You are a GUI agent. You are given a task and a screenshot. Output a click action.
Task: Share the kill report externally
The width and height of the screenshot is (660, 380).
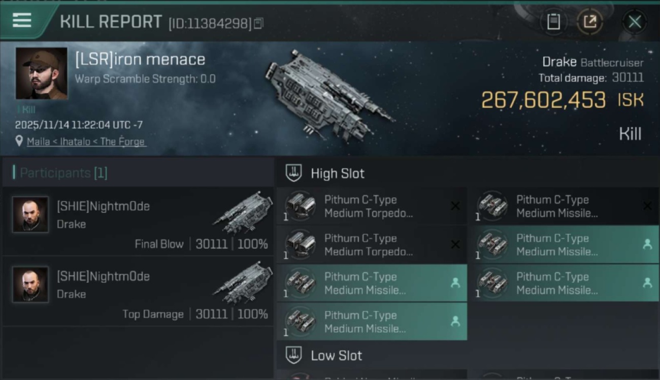coord(589,22)
